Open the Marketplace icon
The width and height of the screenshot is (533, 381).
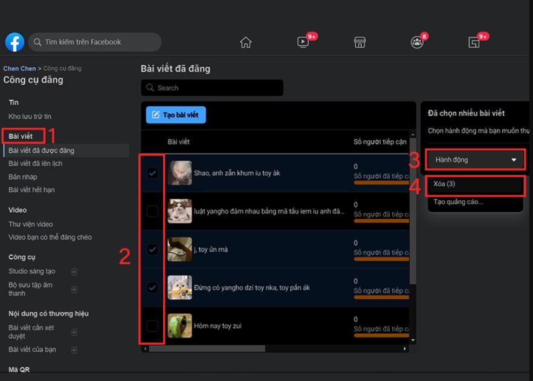(360, 42)
